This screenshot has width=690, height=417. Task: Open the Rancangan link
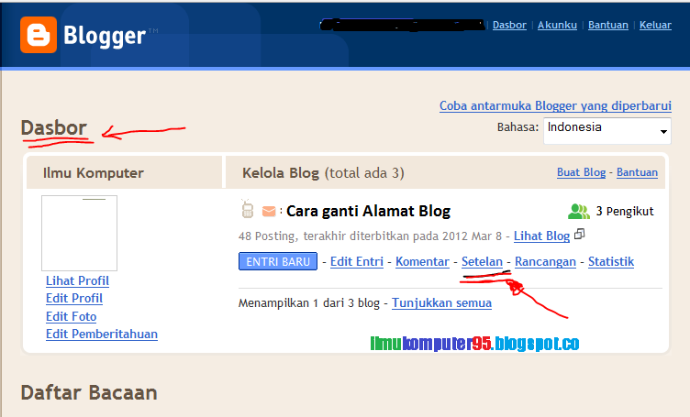[545, 261]
